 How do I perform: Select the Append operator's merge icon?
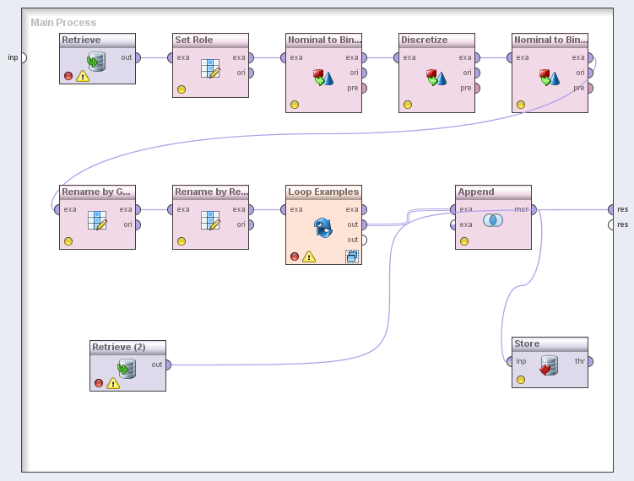click(x=493, y=220)
